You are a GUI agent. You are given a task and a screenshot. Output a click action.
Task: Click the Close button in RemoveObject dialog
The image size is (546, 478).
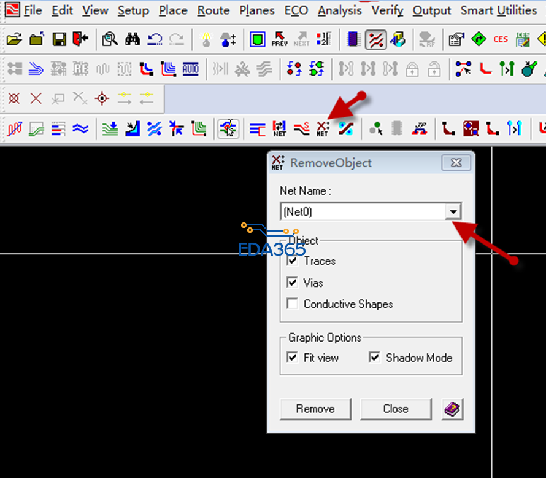(x=396, y=409)
